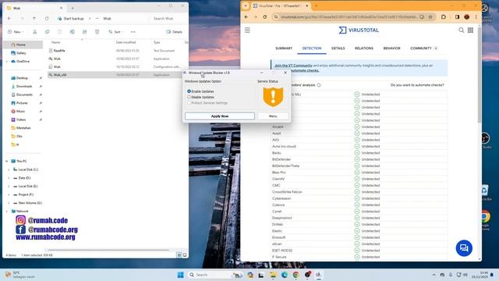This screenshot has height=281, width=499.
Task: Reload the VirusTotal page in Chrome
Action: click(265, 17)
